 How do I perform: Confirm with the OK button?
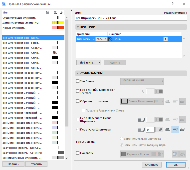pyautogui.click(x=176, y=165)
